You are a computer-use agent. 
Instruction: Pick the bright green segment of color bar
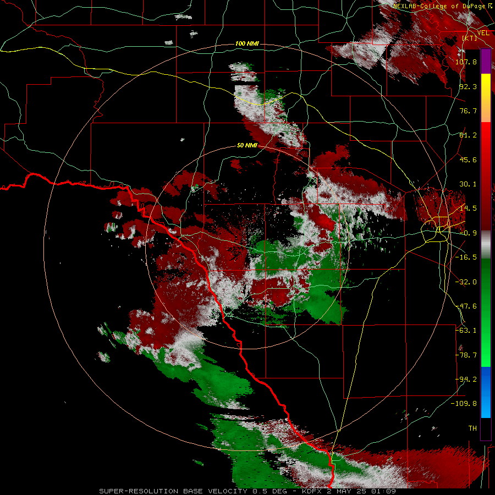[x=486, y=344]
